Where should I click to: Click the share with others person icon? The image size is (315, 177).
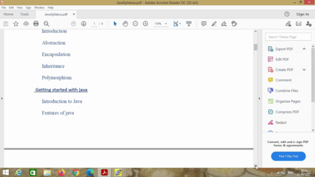coord(309,24)
